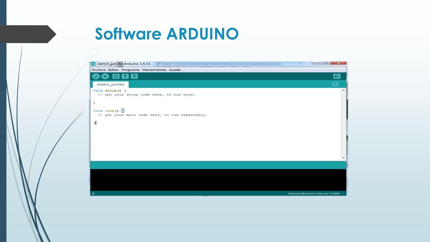430x242 pixels.
Task: Click the 'void loop() {' code line
Action: pos(109,111)
